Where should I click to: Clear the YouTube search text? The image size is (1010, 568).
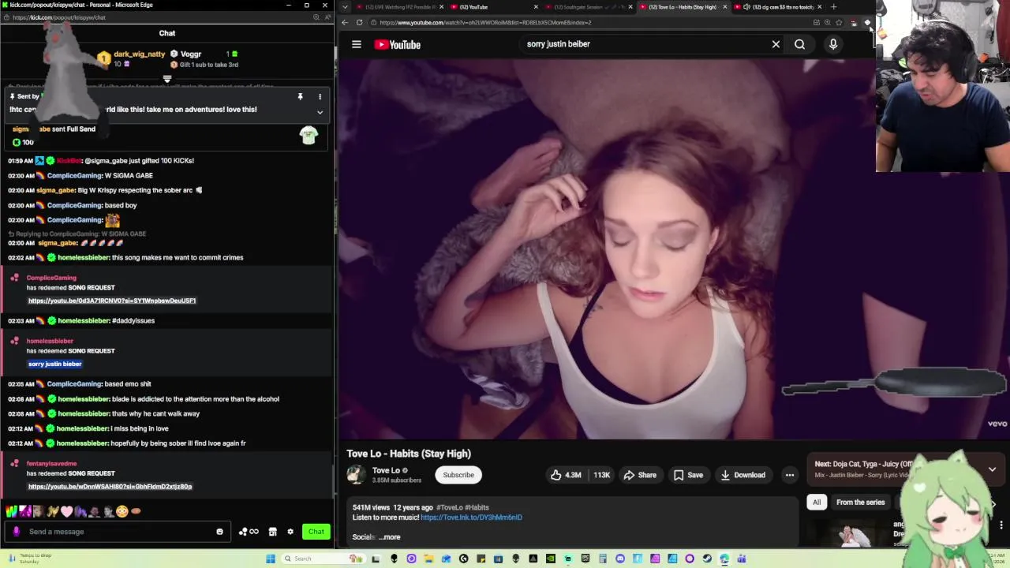click(x=776, y=44)
